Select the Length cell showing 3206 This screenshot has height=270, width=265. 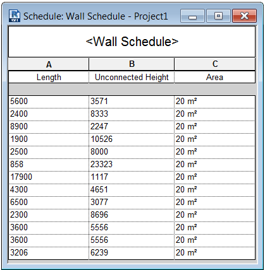tap(49, 253)
